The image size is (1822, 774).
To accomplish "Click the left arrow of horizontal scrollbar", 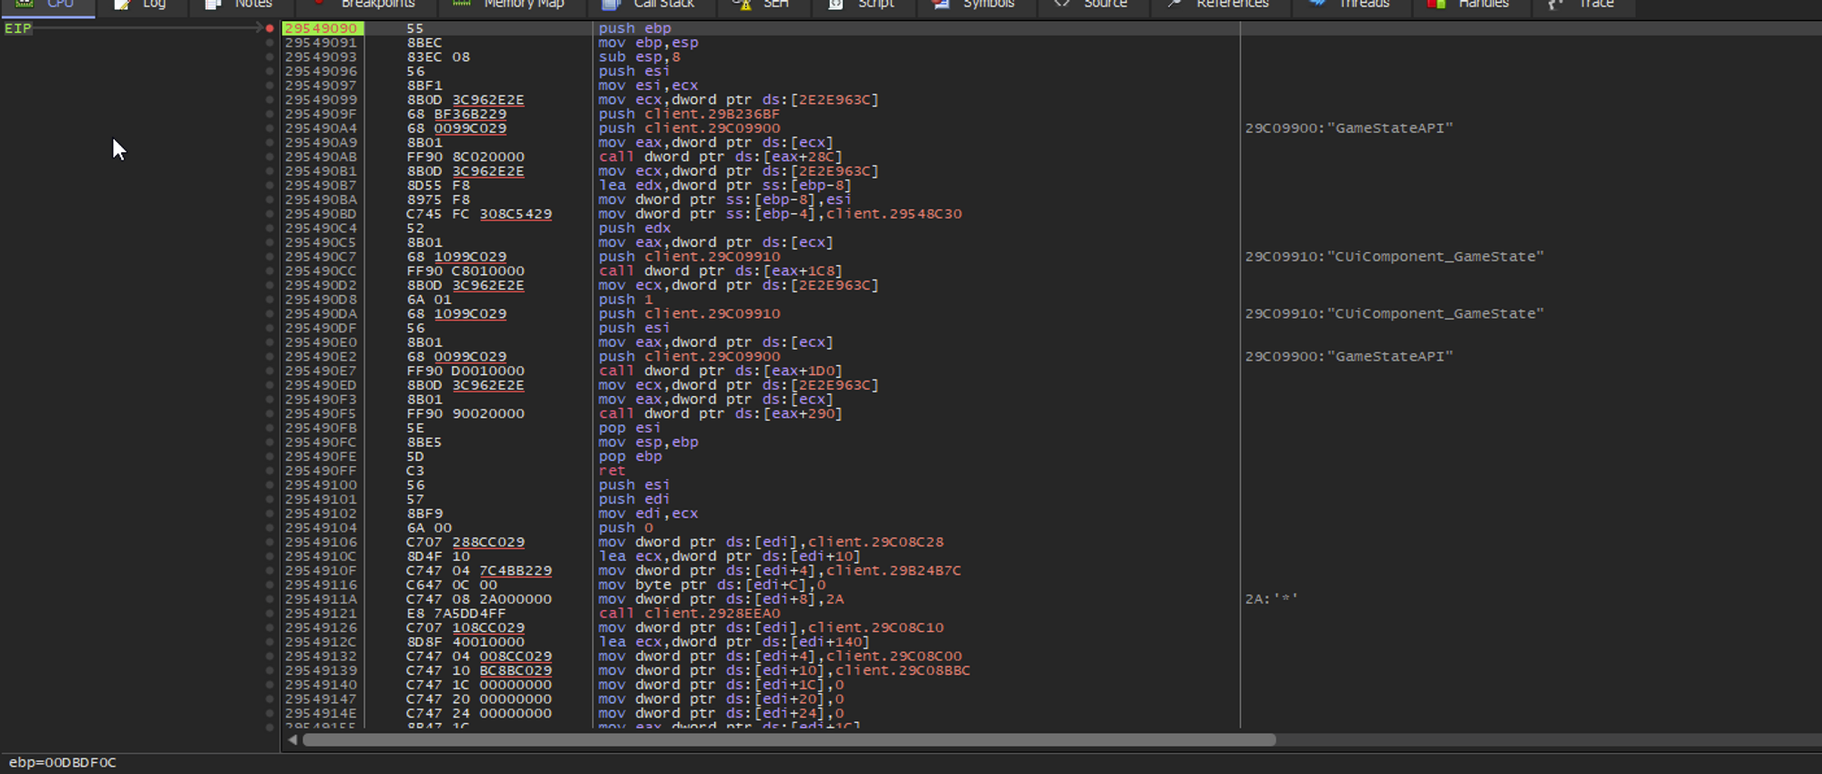I will click(x=292, y=740).
